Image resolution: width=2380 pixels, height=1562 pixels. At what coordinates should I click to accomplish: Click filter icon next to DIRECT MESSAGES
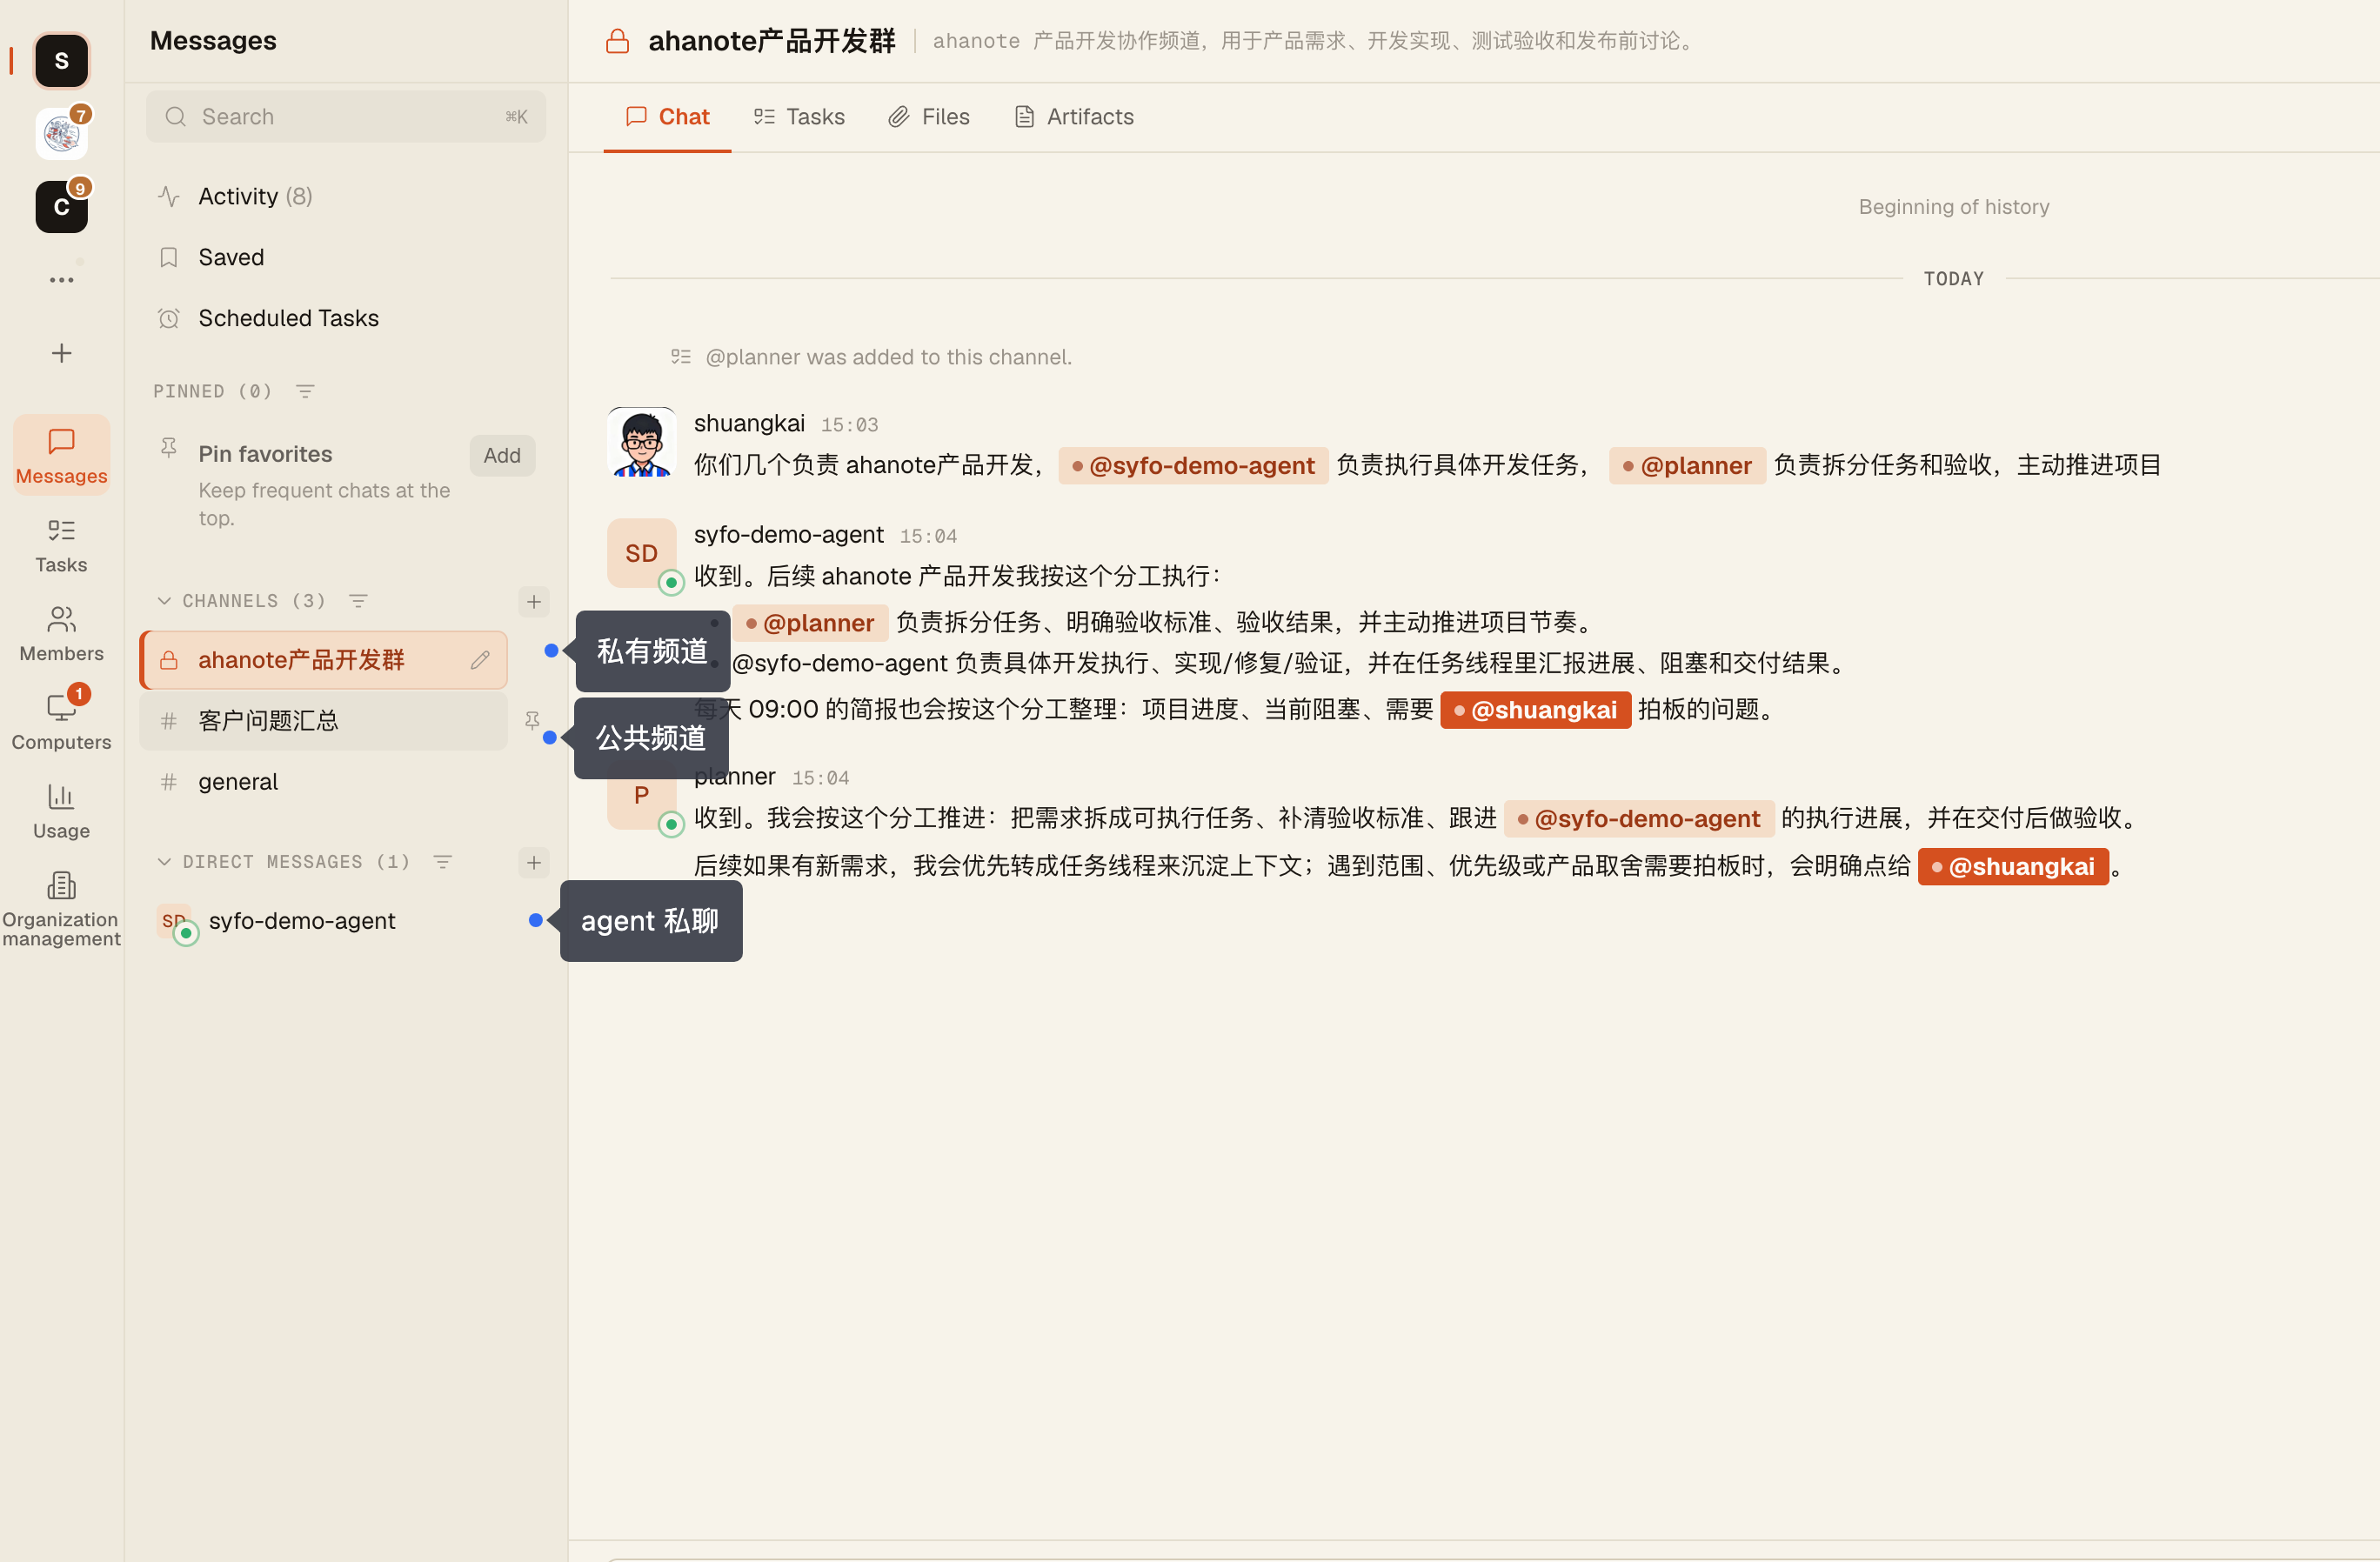443,862
